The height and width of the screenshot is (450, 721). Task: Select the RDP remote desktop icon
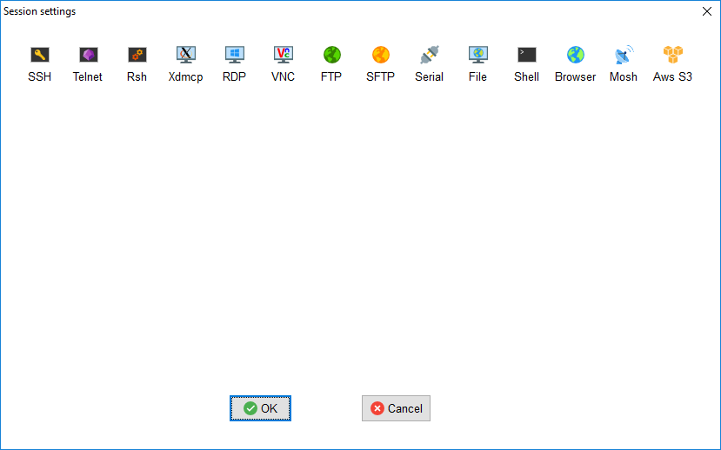[x=234, y=56]
